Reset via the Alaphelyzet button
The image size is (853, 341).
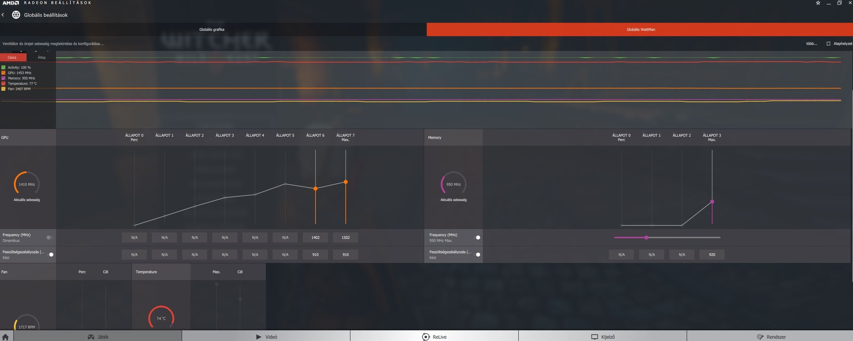tap(839, 43)
